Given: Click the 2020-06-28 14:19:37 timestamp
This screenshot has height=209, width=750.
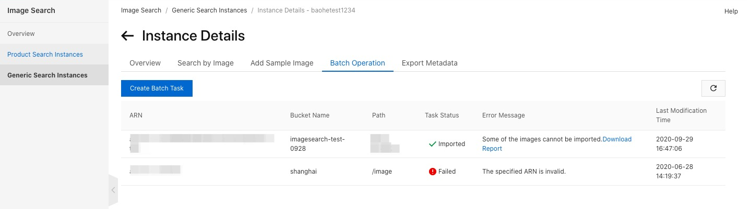Looking at the screenshot, I should (x=674, y=172).
